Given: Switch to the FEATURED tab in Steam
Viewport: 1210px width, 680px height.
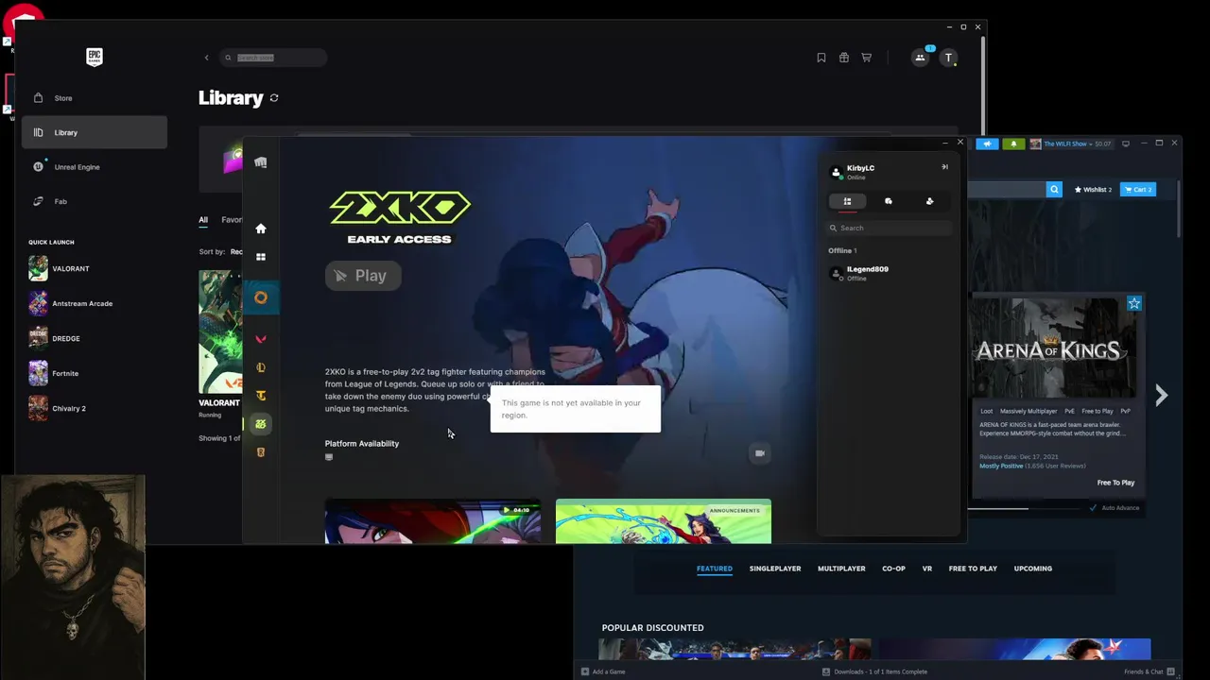Looking at the screenshot, I should click(715, 569).
